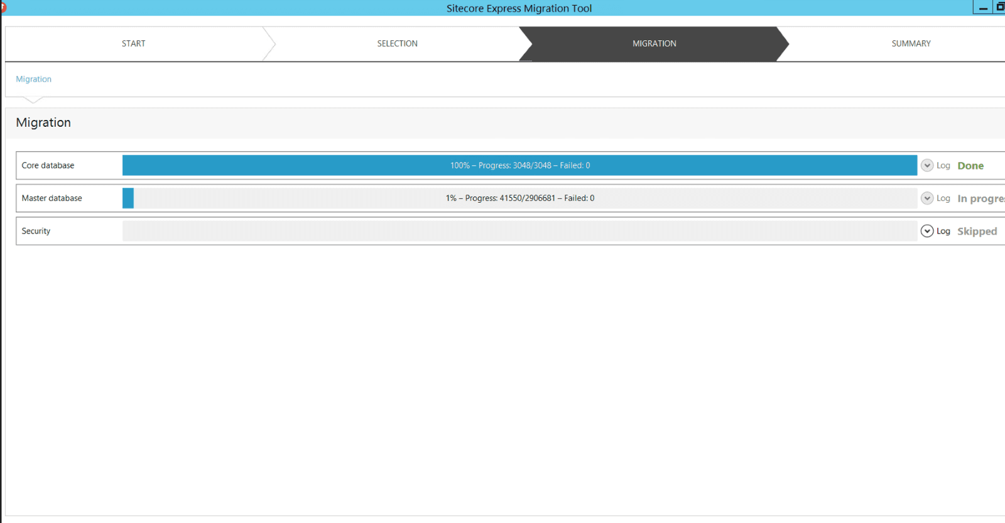The width and height of the screenshot is (1005, 523).
Task: Click the Log label for Master database
Action: pos(943,198)
